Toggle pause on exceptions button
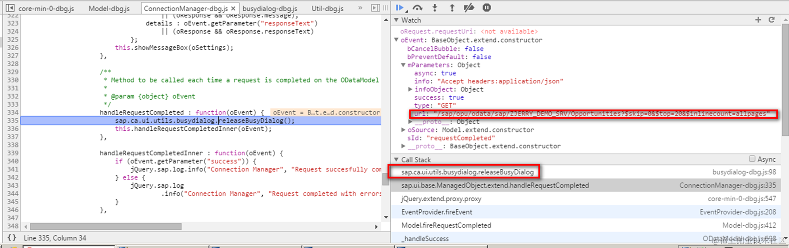The height and width of the screenshot is (248, 789). pos(486,7)
